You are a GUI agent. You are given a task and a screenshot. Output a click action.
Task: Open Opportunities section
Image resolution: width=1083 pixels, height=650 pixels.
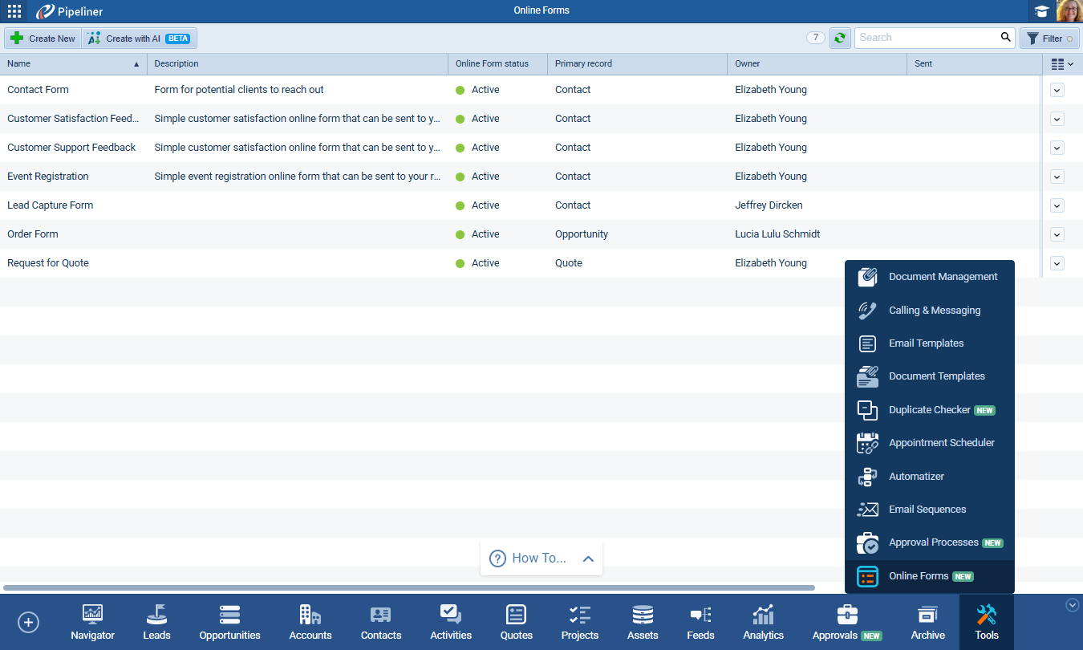(x=229, y=623)
